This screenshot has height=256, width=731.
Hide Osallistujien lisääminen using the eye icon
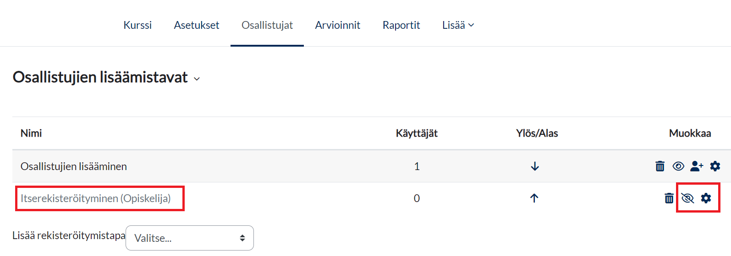point(678,166)
